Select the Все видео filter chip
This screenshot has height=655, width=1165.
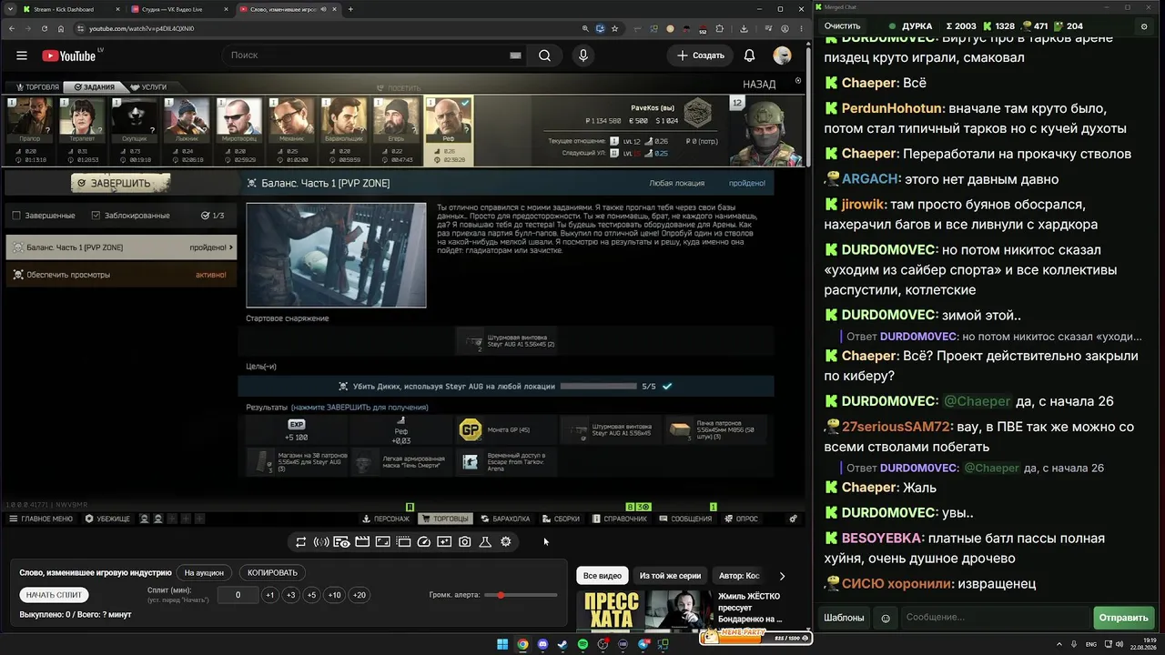pos(603,576)
